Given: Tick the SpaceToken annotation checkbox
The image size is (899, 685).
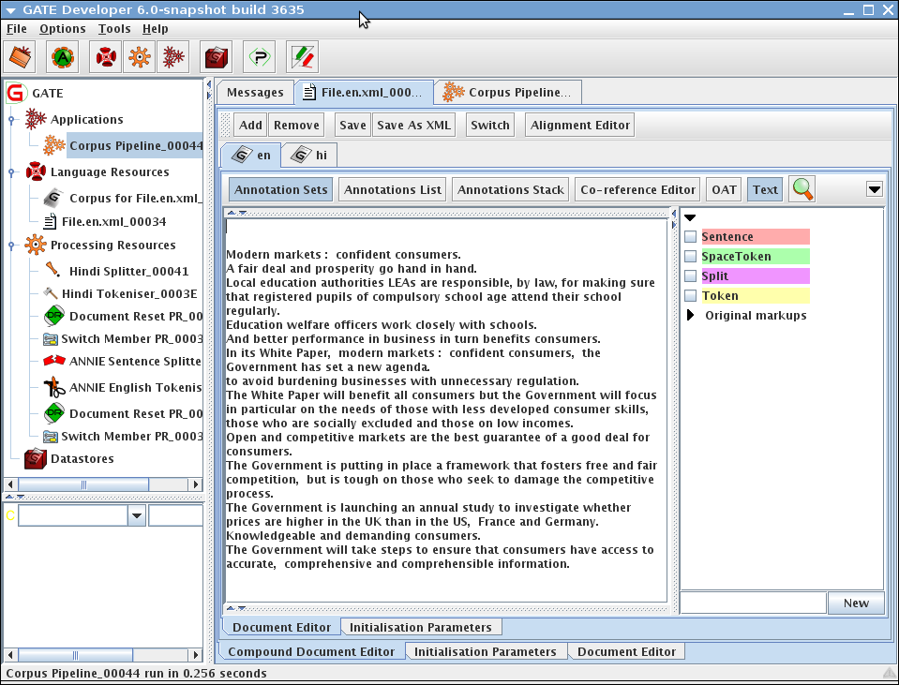Looking at the screenshot, I should 690,257.
